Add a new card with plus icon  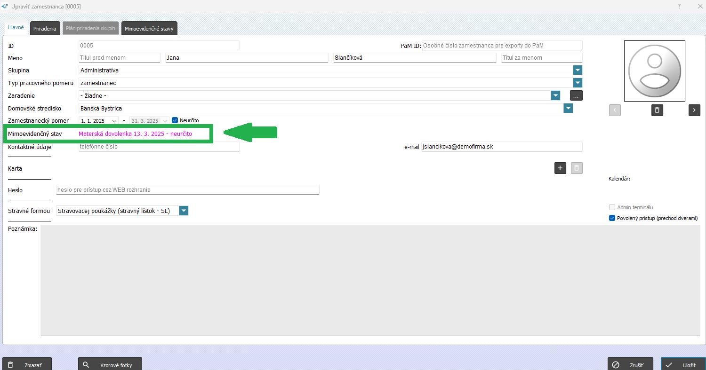[560, 168]
